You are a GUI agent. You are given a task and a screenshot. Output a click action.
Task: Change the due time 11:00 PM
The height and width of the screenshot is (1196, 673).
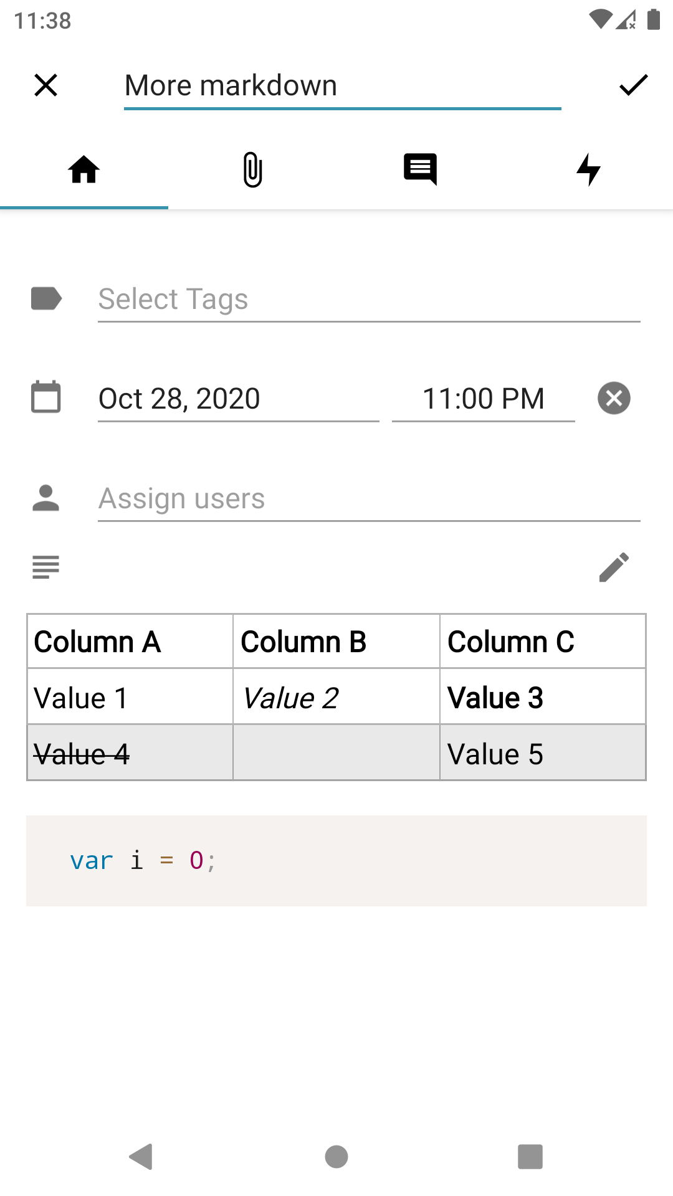(484, 399)
